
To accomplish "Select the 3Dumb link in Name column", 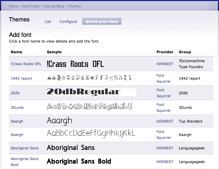I will click(17, 108).
